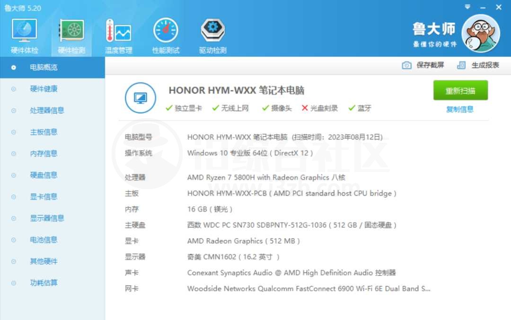Viewport: 511px width, 320px height.
Task: Click the Windows 10 专业版 64位 value
Action: coord(250,153)
